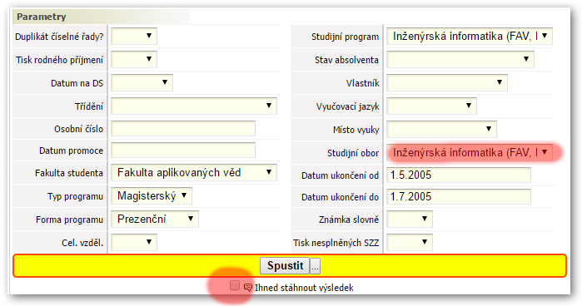This screenshot has width=582, height=306.
Task: Expand the Místo vyuky dropdown
Action: tap(441, 129)
